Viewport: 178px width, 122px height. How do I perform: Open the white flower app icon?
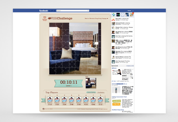pos(123,15)
